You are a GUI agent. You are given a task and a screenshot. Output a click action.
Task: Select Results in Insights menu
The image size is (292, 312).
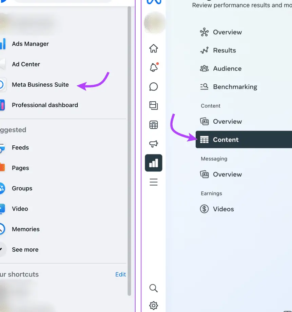(x=224, y=50)
